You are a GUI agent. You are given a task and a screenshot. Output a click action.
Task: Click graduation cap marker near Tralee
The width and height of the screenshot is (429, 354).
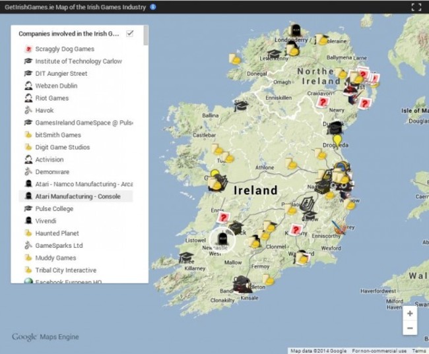click(186, 257)
